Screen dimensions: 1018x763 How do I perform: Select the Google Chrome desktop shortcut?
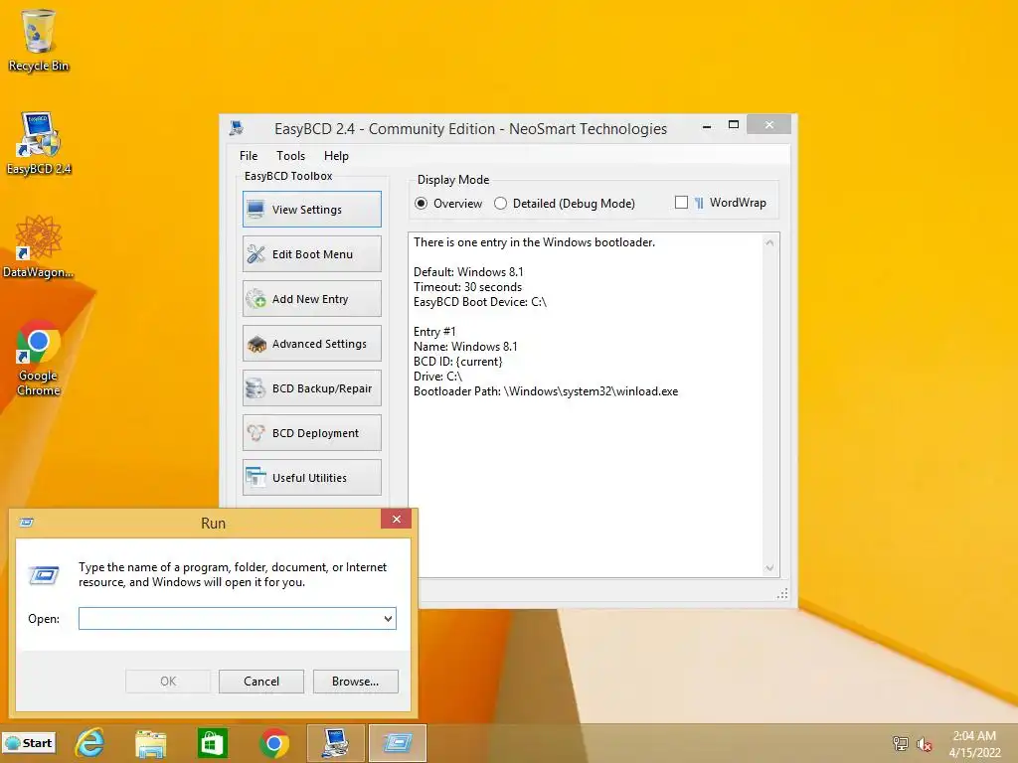39,358
